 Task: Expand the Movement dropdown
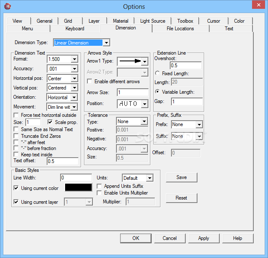coord(74,107)
